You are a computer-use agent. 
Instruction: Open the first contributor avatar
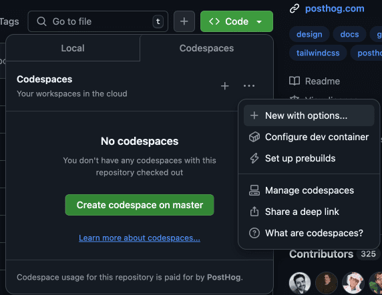coord(300,283)
